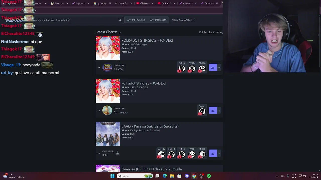Click the warning triangle next to Rulas

(117, 153)
